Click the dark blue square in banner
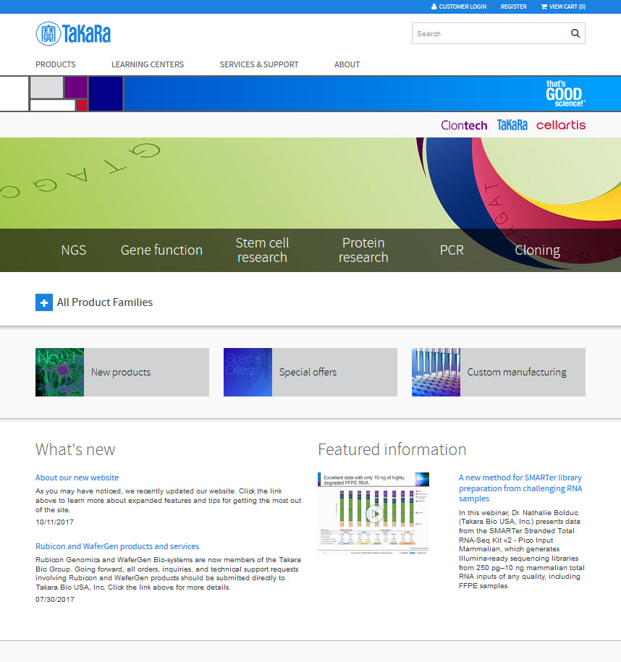 coord(106,94)
